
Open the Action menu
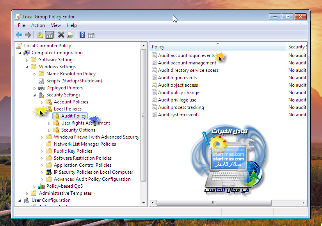pos(38,25)
